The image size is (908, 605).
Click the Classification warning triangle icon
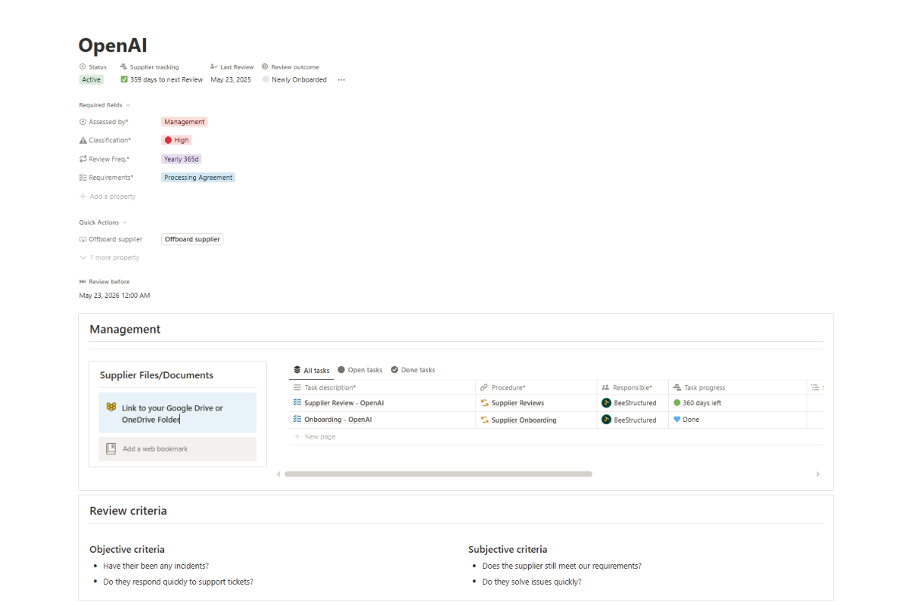[83, 140]
